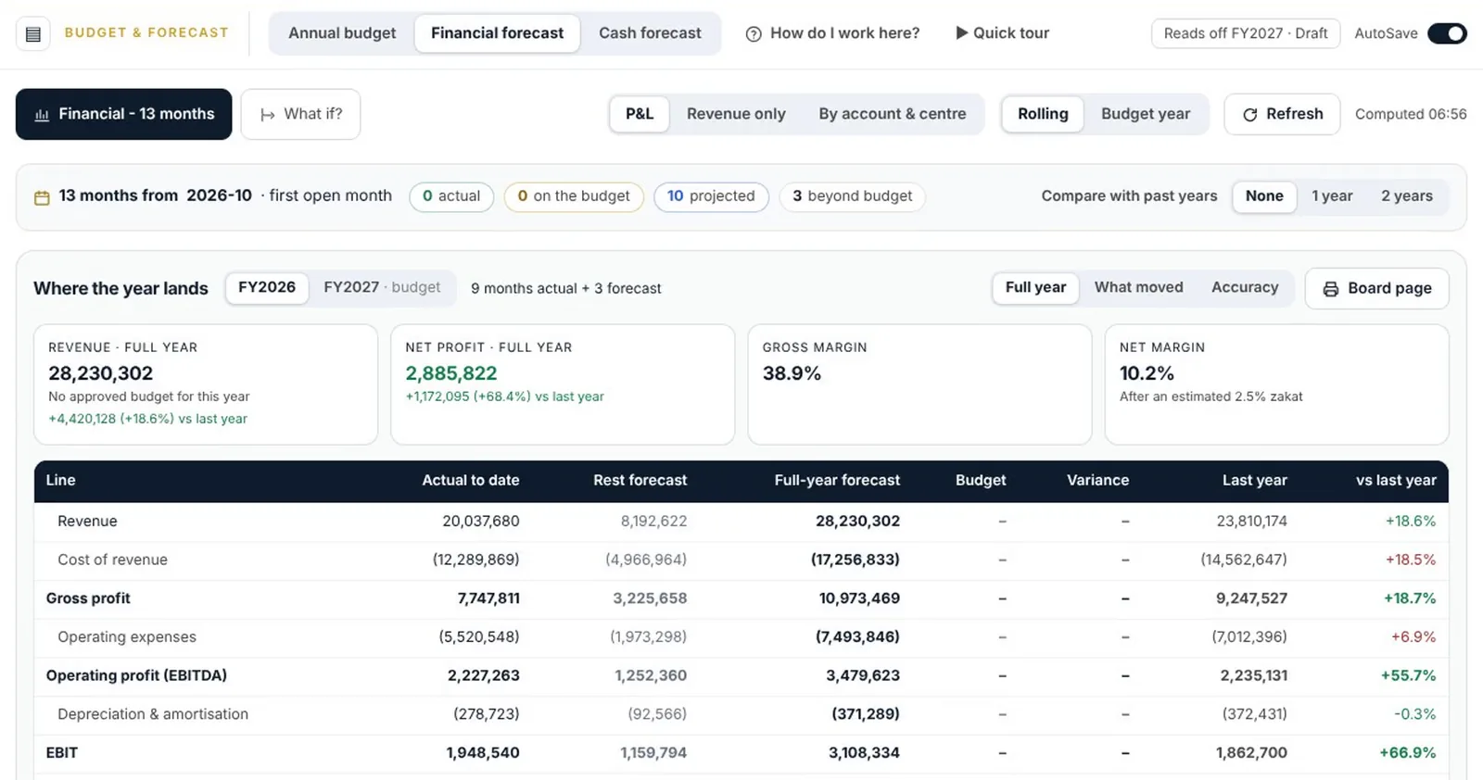Click the What if branch icon

(268, 115)
